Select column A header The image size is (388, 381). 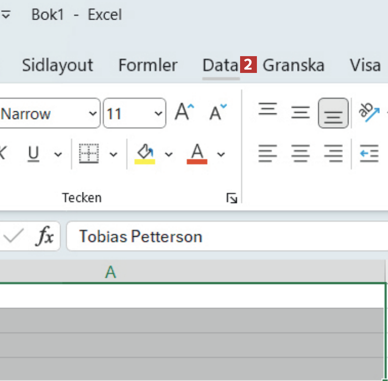click(x=110, y=272)
